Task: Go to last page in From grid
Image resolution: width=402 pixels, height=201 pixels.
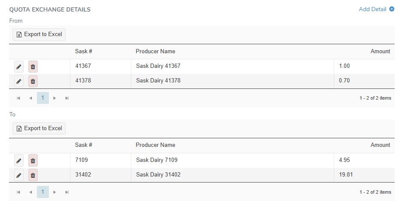Action: coord(67,98)
